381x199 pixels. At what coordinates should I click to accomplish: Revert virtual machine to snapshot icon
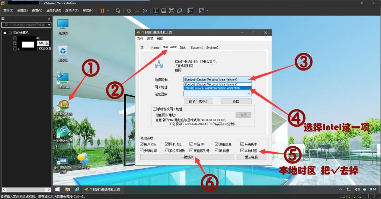tap(137, 11)
